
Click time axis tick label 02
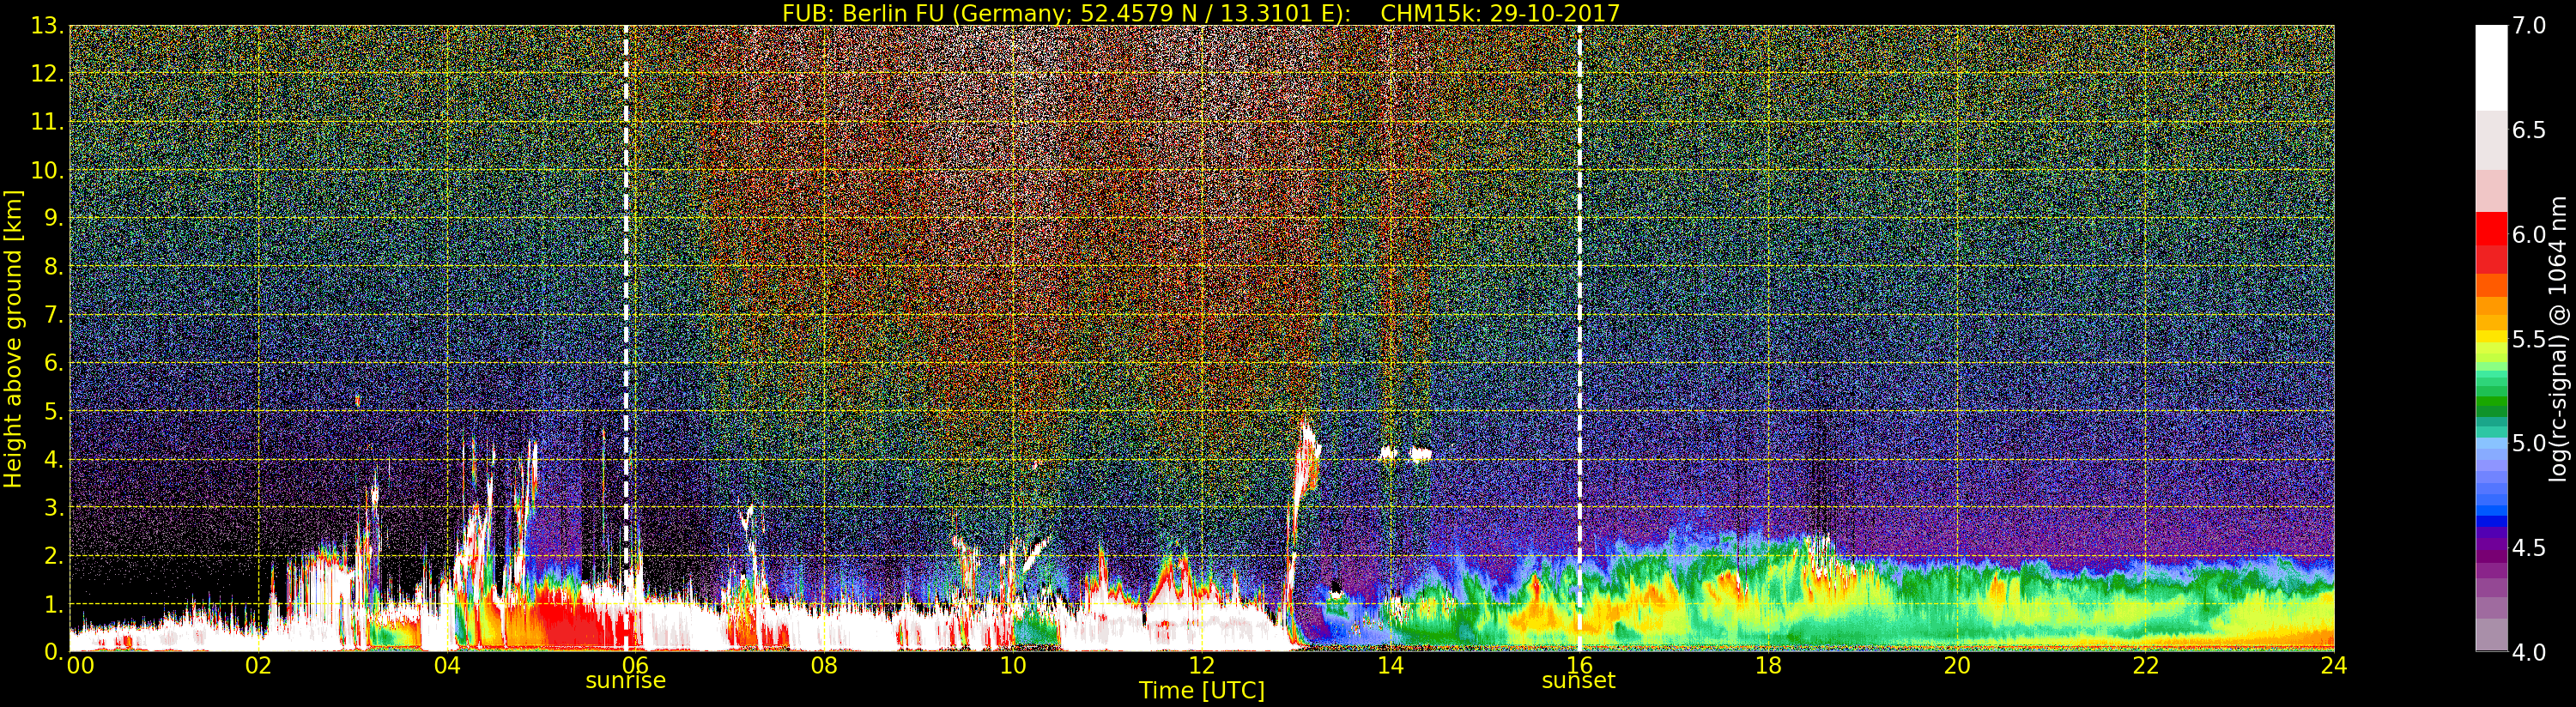tap(259, 665)
